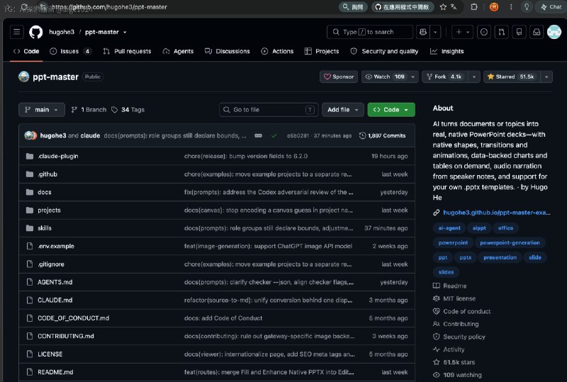Open the AGENTS.md file

(55, 282)
